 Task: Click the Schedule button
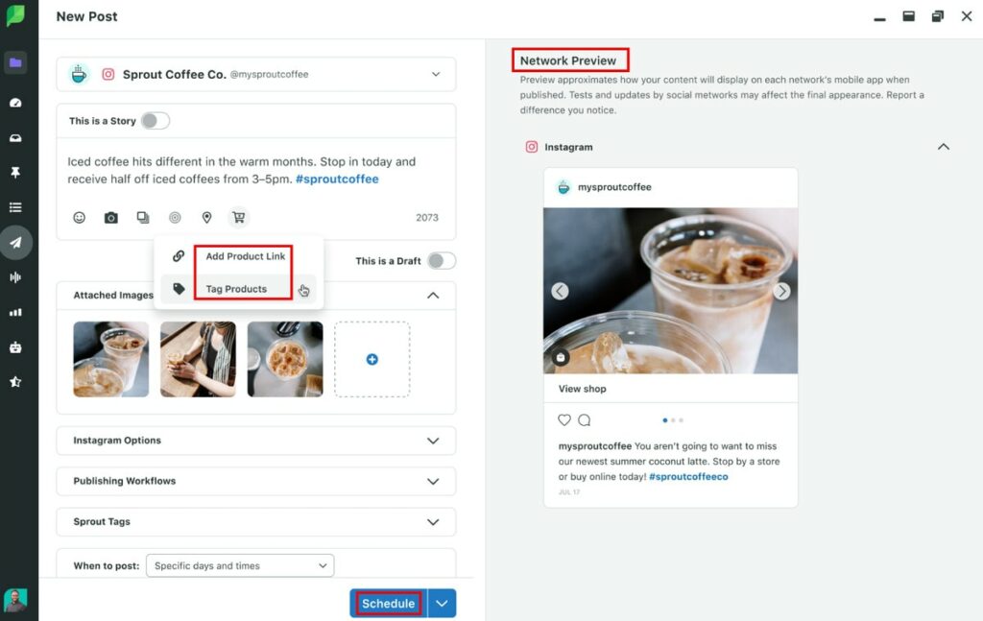(x=388, y=604)
